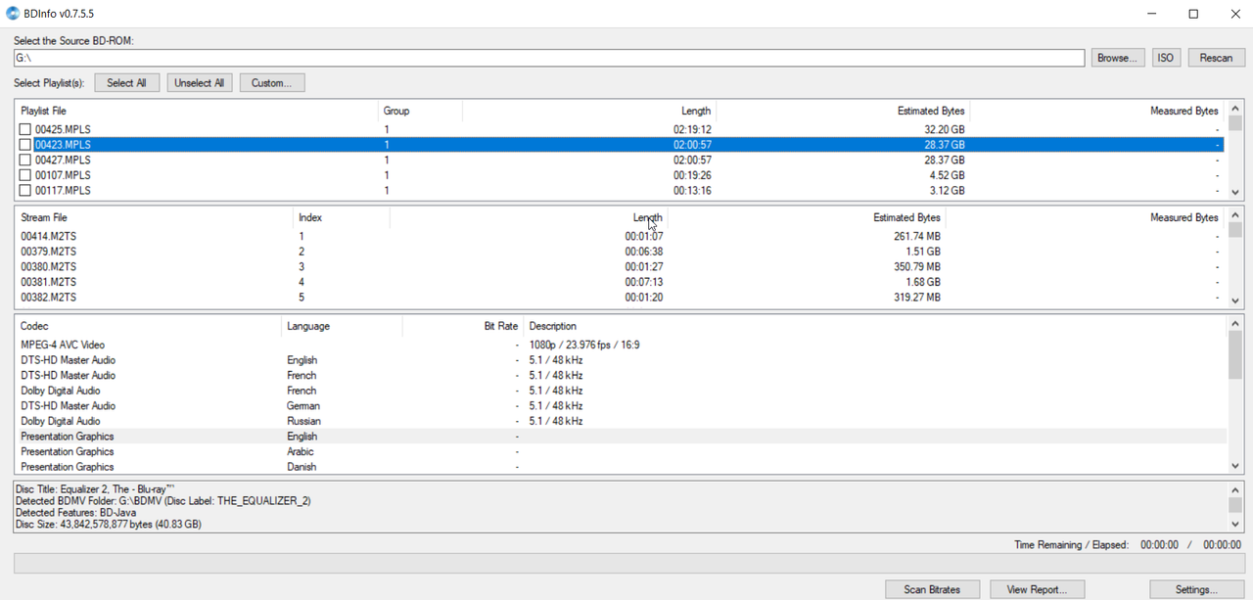Select Presentation Graphics Danish row

coord(621,467)
